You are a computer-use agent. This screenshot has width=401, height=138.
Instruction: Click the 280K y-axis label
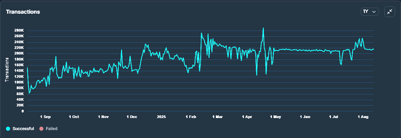[x=19, y=31]
